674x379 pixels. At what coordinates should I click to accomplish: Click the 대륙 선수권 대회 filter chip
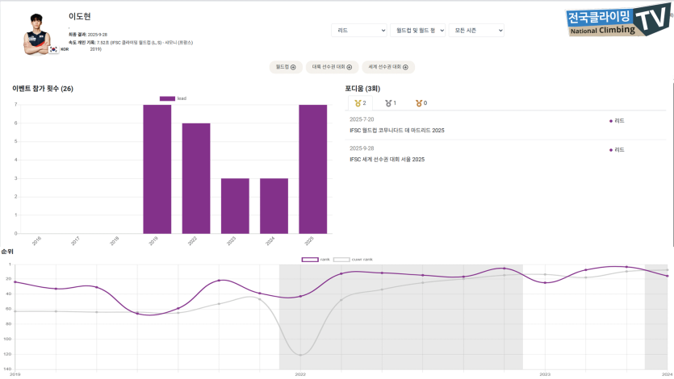(332, 67)
